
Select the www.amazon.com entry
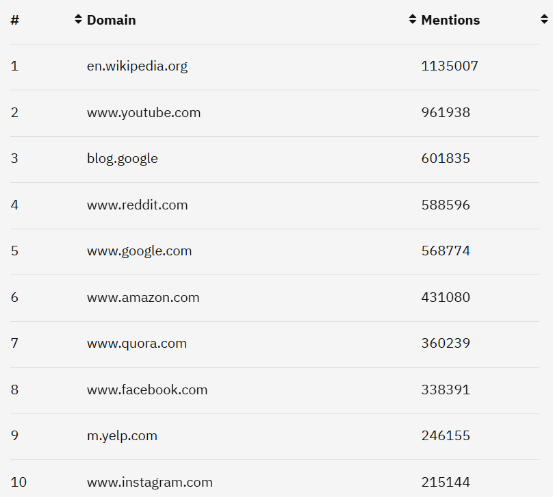coord(143,297)
